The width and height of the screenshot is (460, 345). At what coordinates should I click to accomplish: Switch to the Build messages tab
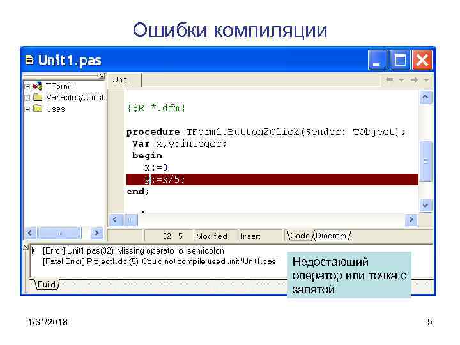click(x=47, y=284)
